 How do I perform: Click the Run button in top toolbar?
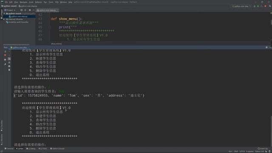tap(254, 6)
